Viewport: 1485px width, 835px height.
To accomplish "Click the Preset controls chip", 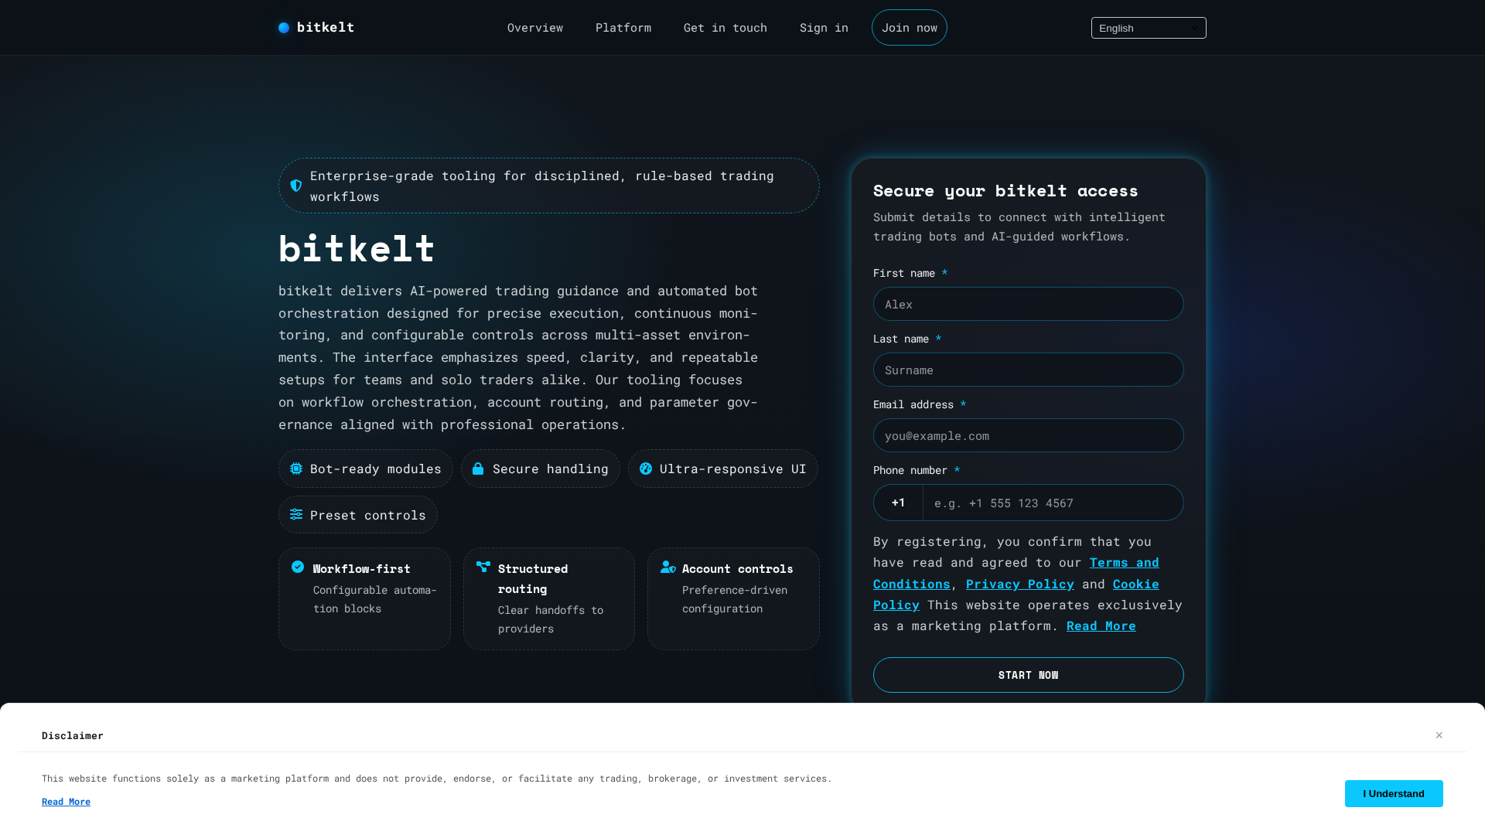I will [x=358, y=515].
